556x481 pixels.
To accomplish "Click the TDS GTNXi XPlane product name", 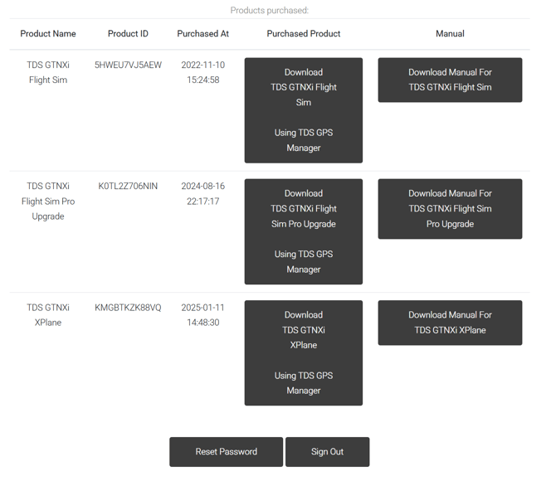I will [x=48, y=315].
